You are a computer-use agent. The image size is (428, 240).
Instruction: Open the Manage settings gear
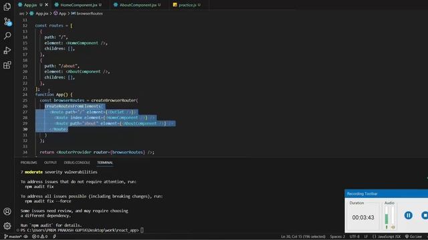[x=7, y=225]
